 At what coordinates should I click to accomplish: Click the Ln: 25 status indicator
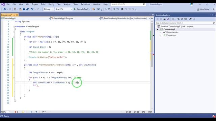(x=128, y=112)
